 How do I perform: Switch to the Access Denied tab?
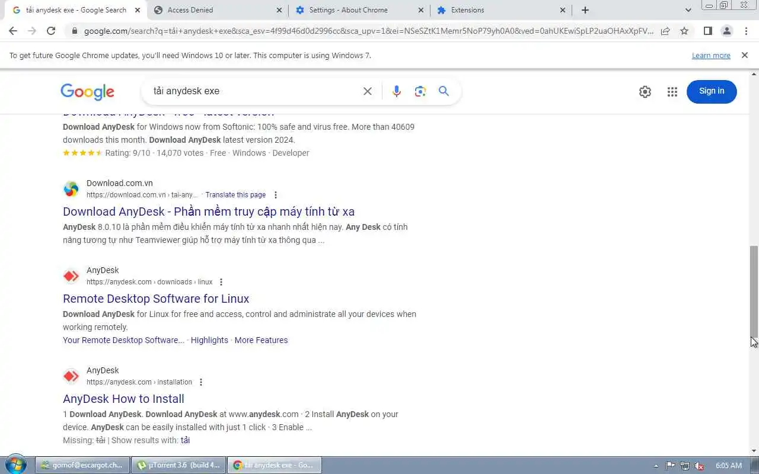tap(218, 10)
